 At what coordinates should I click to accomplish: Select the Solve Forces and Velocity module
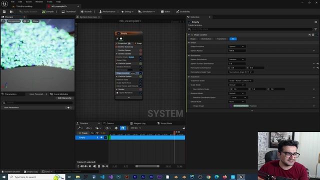point(127,86)
